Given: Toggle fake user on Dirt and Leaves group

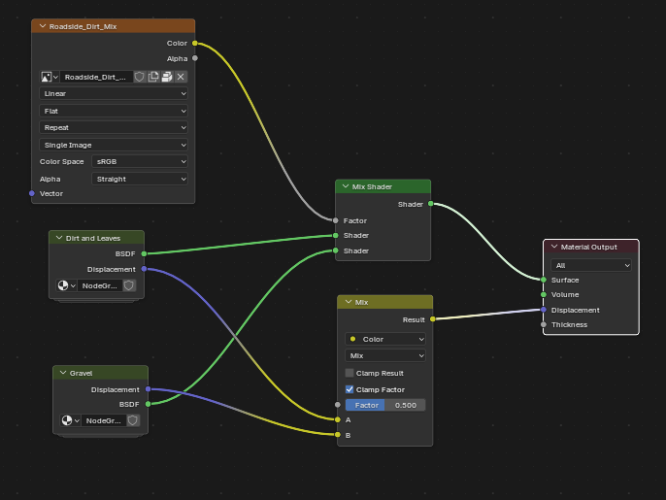Looking at the screenshot, I should (129, 286).
